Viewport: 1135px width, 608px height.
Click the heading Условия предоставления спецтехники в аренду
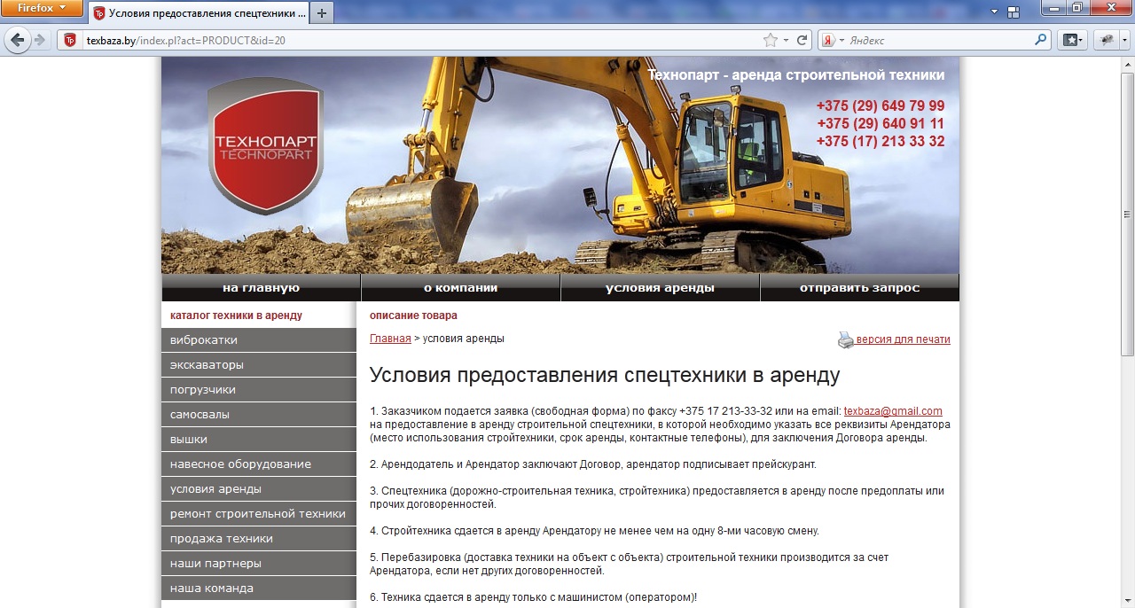point(605,375)
